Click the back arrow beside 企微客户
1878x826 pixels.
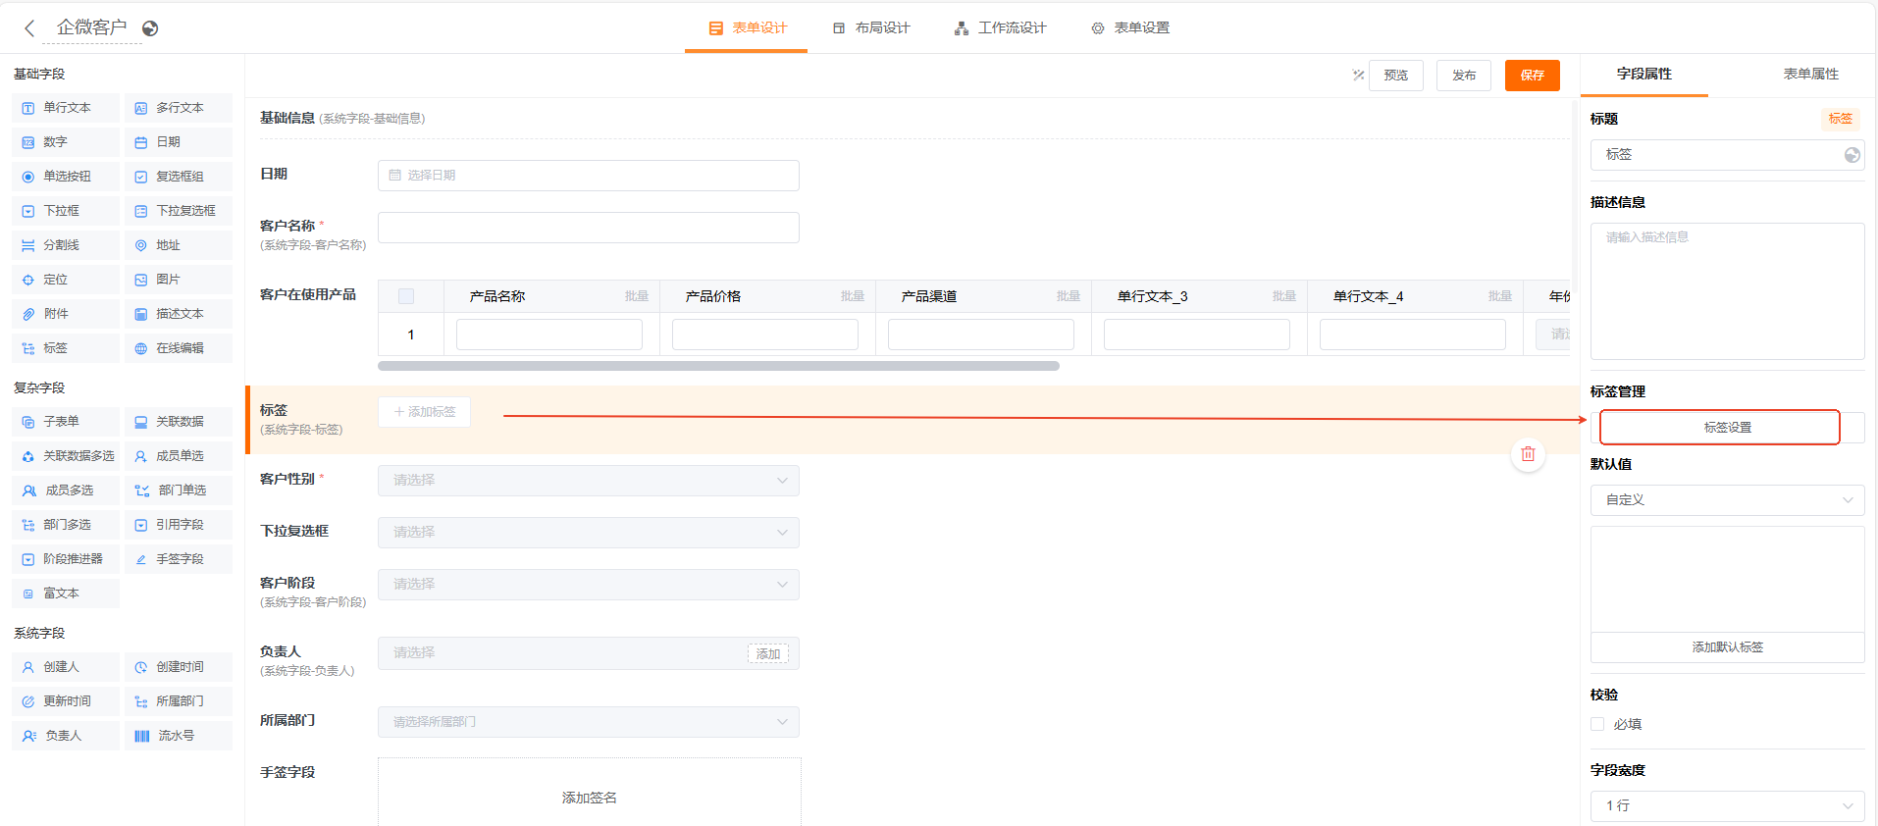(x=29, y=28)
